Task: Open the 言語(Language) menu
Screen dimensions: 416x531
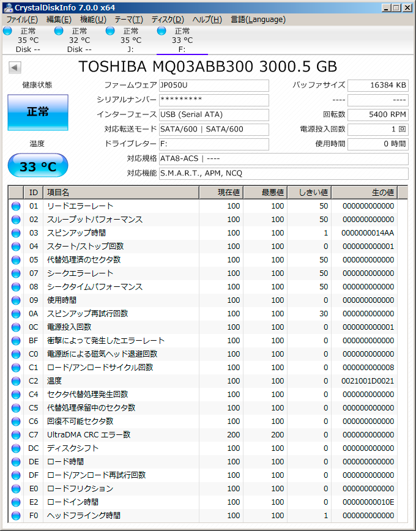Action: [258, 20]
